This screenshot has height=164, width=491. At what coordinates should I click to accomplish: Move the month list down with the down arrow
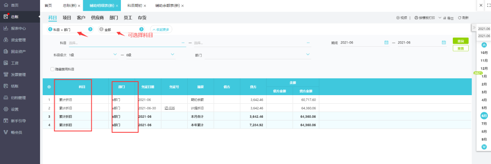pos(484,147)
